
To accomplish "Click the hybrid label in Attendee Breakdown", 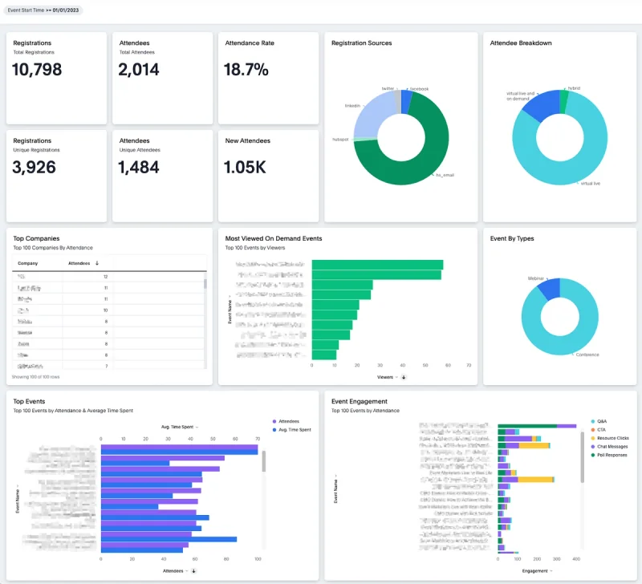I will tap(574, 88).
